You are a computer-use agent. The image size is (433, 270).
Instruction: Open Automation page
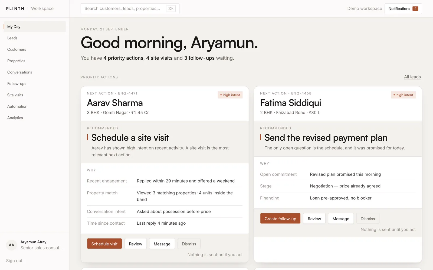pos(35,106)
